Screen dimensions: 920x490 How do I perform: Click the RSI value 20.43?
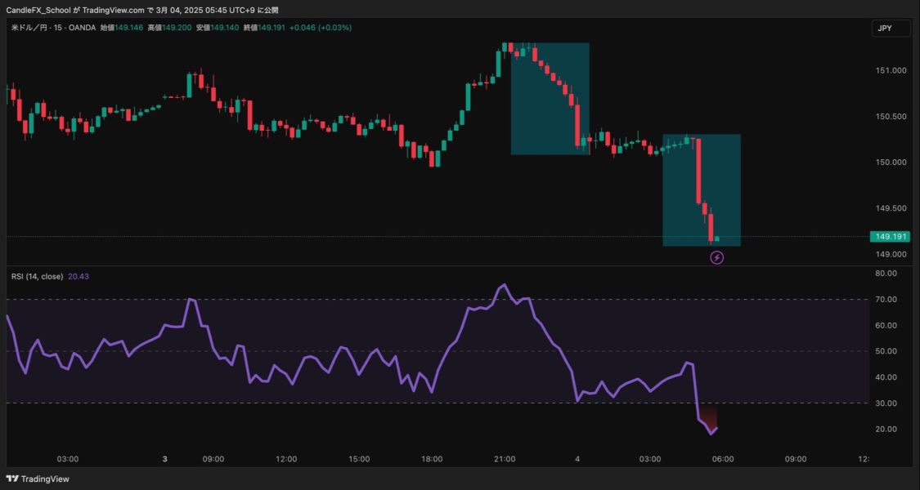(79, 276)
